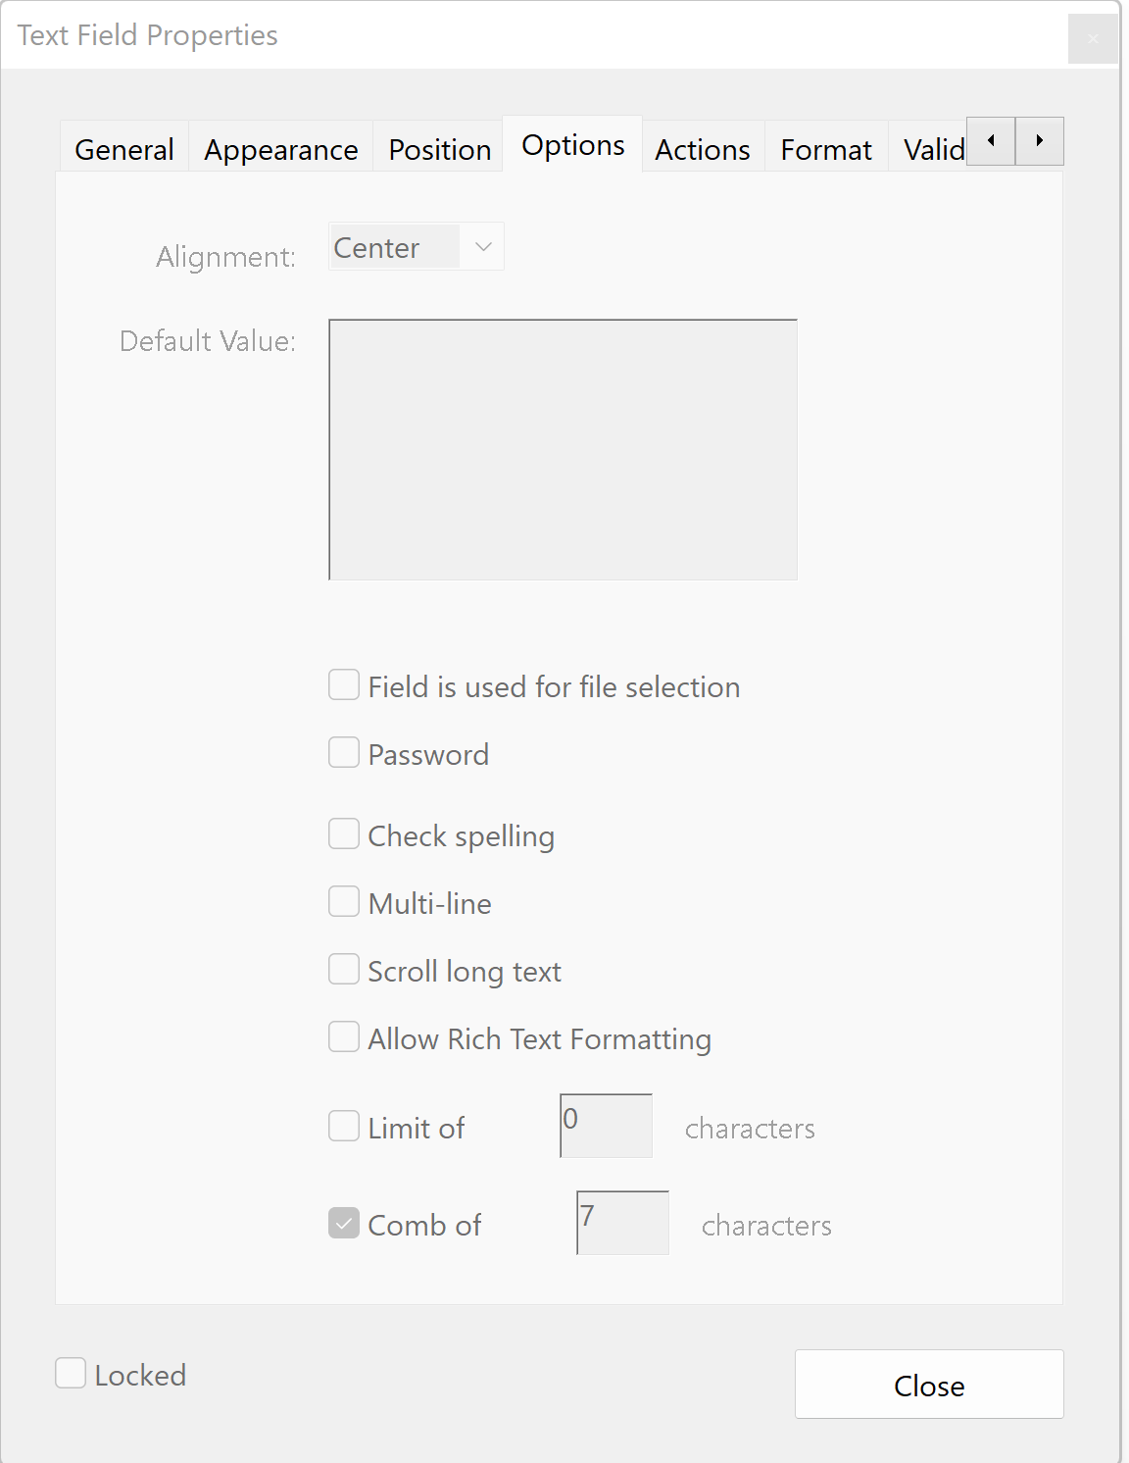
Task: Edit the comb characters count field
Action: (x=621, y=1223)
